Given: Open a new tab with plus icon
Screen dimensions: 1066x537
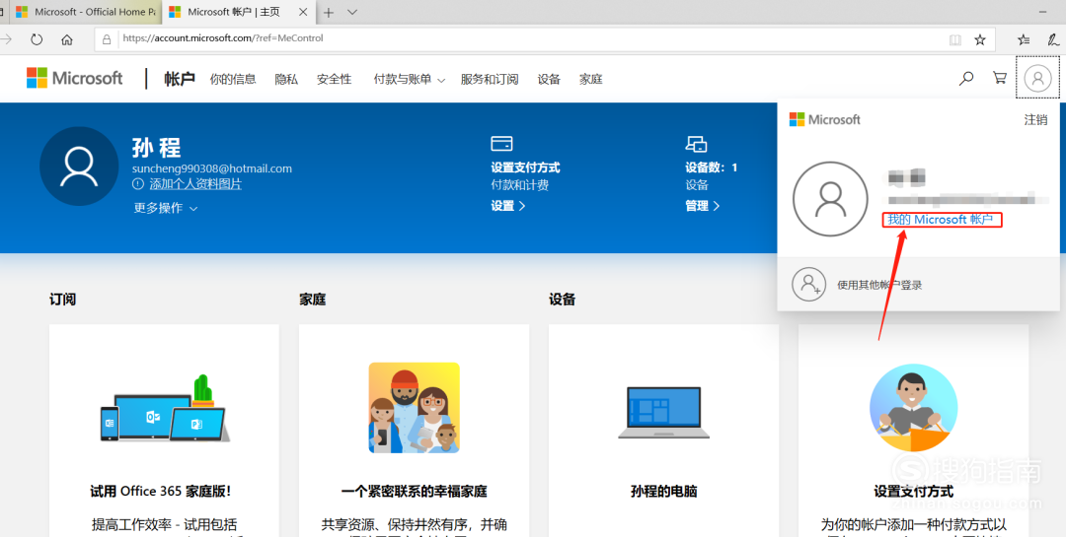Looking at the screenshot, I should pyautogui.click(x=329, y=12).
